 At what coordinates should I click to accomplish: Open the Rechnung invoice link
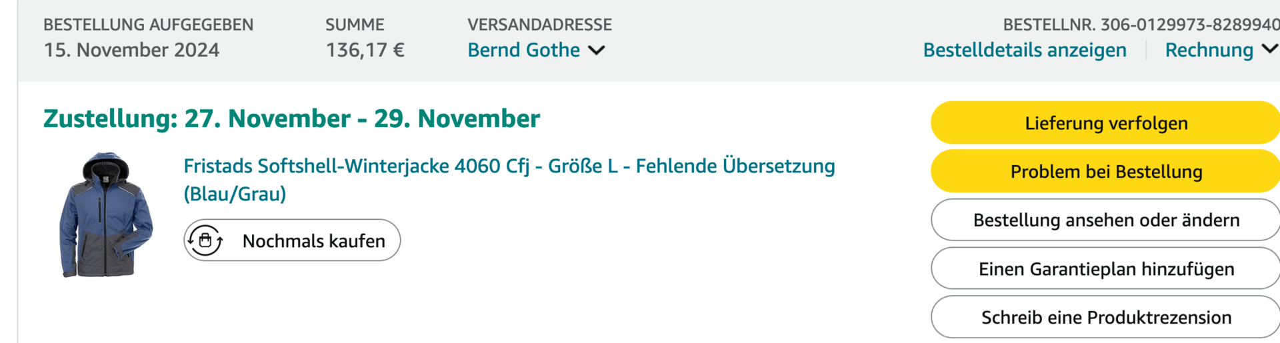pyautogui.click(x=1209, y=50)
